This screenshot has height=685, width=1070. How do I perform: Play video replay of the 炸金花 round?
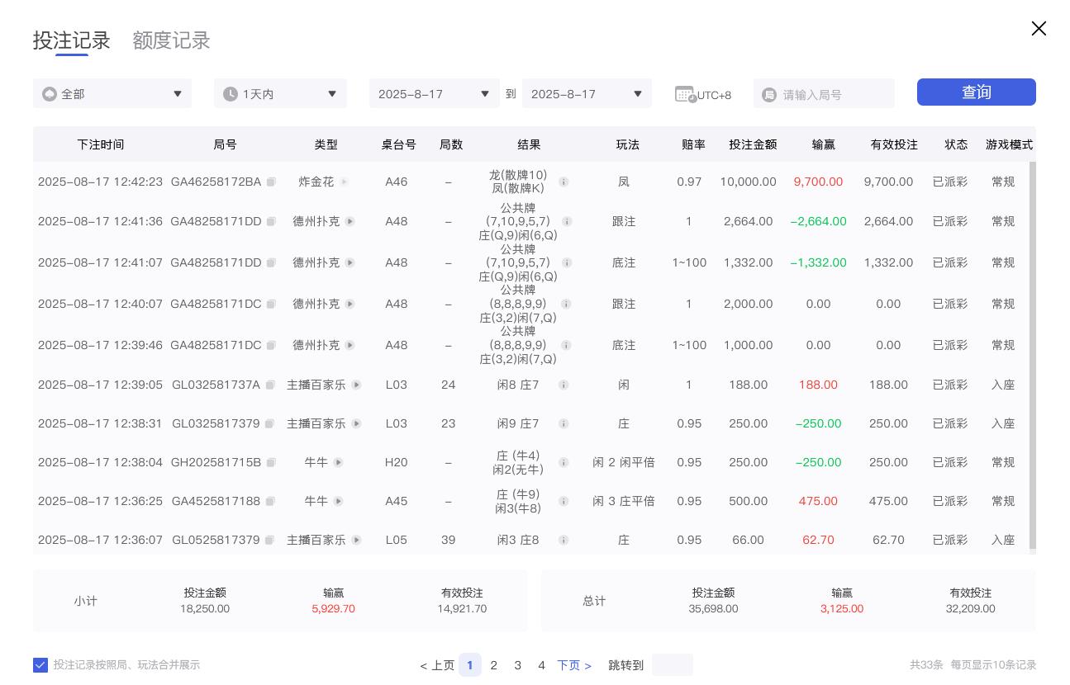pyautogui.click(x=345, y=182)
